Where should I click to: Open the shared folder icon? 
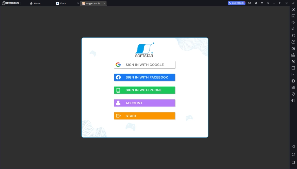coord(294,88)
